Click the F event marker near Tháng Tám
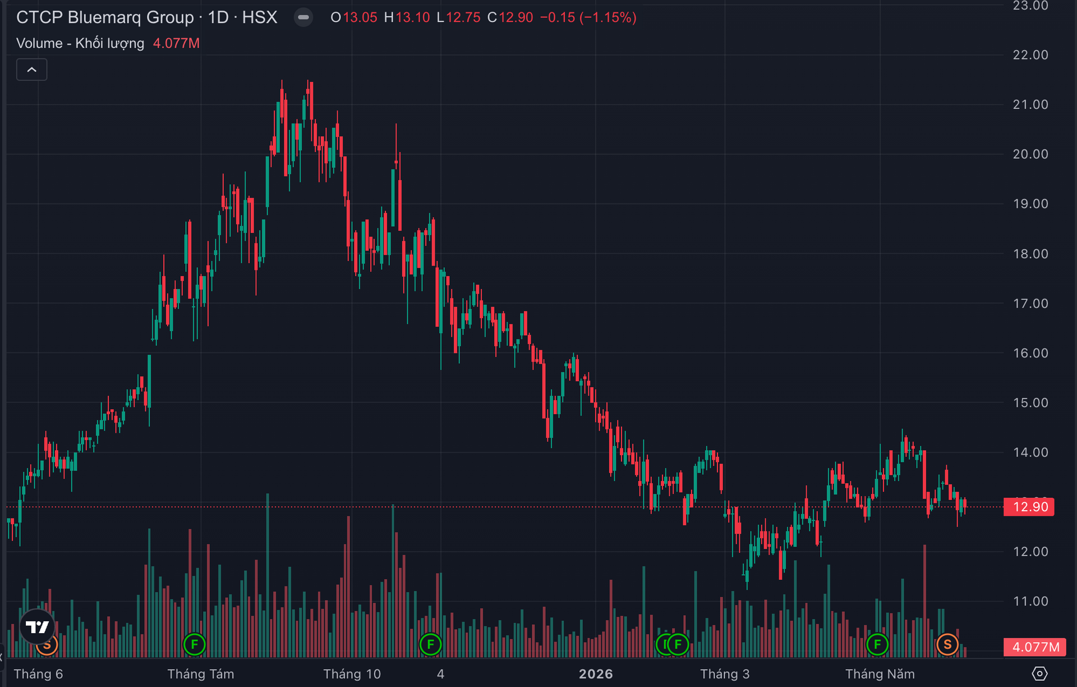 195,644
